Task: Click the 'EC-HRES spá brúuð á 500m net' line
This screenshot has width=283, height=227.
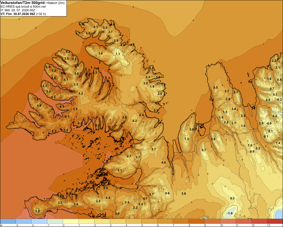Action: tap(23, 7)
